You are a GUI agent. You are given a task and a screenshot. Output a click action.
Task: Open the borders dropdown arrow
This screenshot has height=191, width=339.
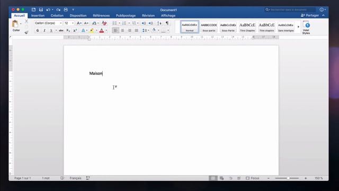coord(168,31)
